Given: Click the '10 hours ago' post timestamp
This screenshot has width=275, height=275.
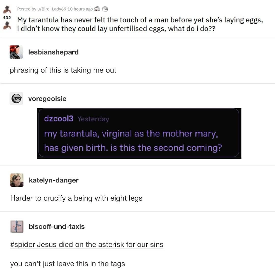Looking at the screenshot, I should pyautogui.click(x=80, y=9).
